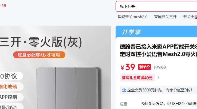Click the 钢化玻璃 feature tag
Image resolution: width=197 pixels, height=109 pixels.
point(8,87)
